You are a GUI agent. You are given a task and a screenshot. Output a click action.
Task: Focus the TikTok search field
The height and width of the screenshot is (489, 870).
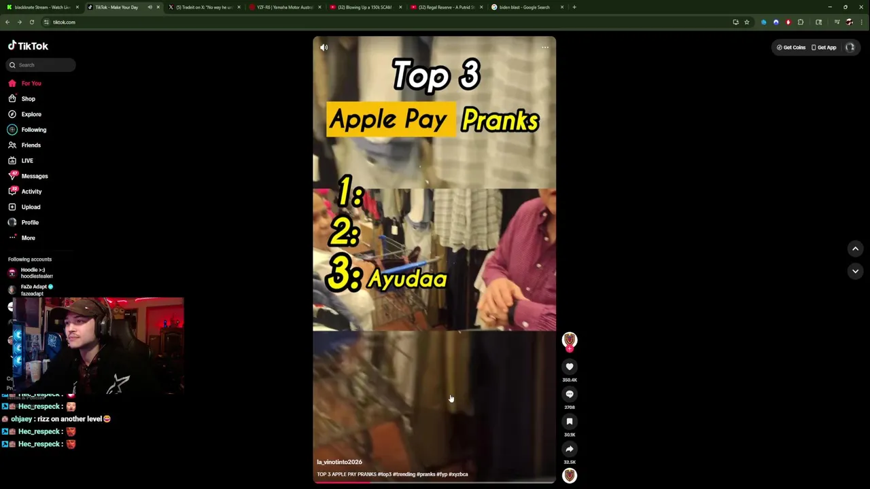pyautogui.click(x=42, y=65)
